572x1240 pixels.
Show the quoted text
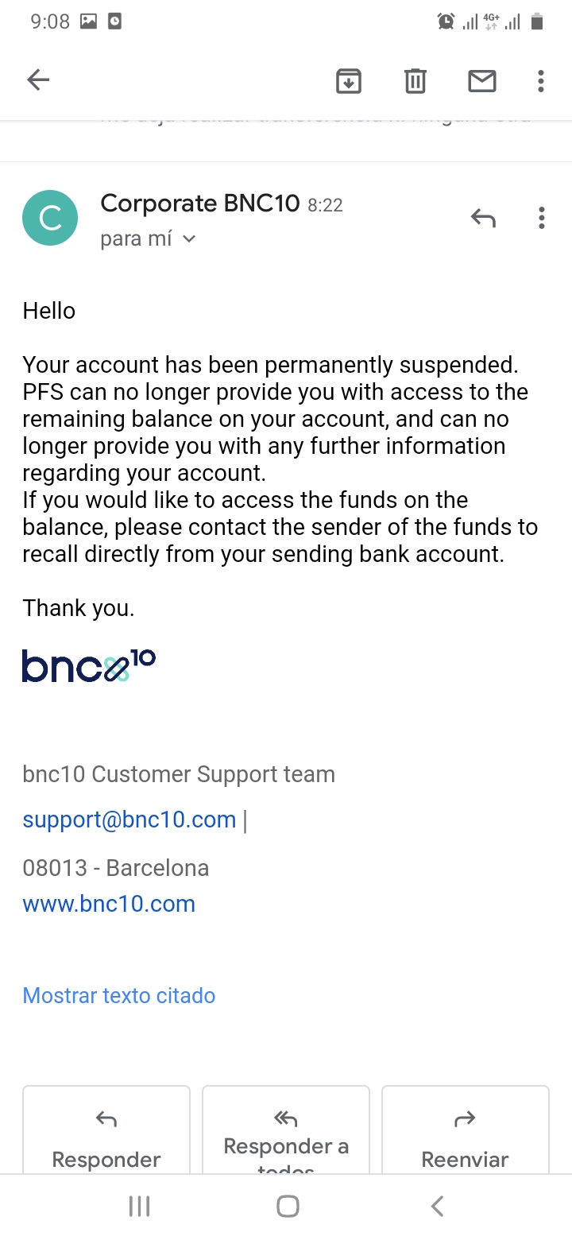tap(119, 995)
